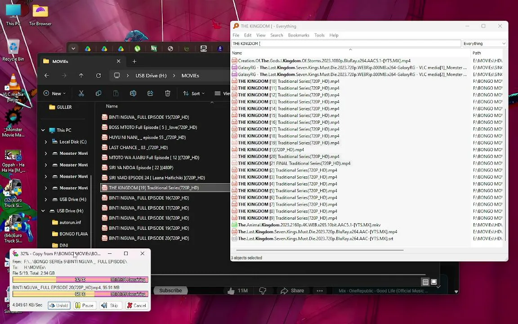This screenshot has height=324, width=518.
Task: Click the Cut icon in Explorer toolbar
Action: (81, 94)
